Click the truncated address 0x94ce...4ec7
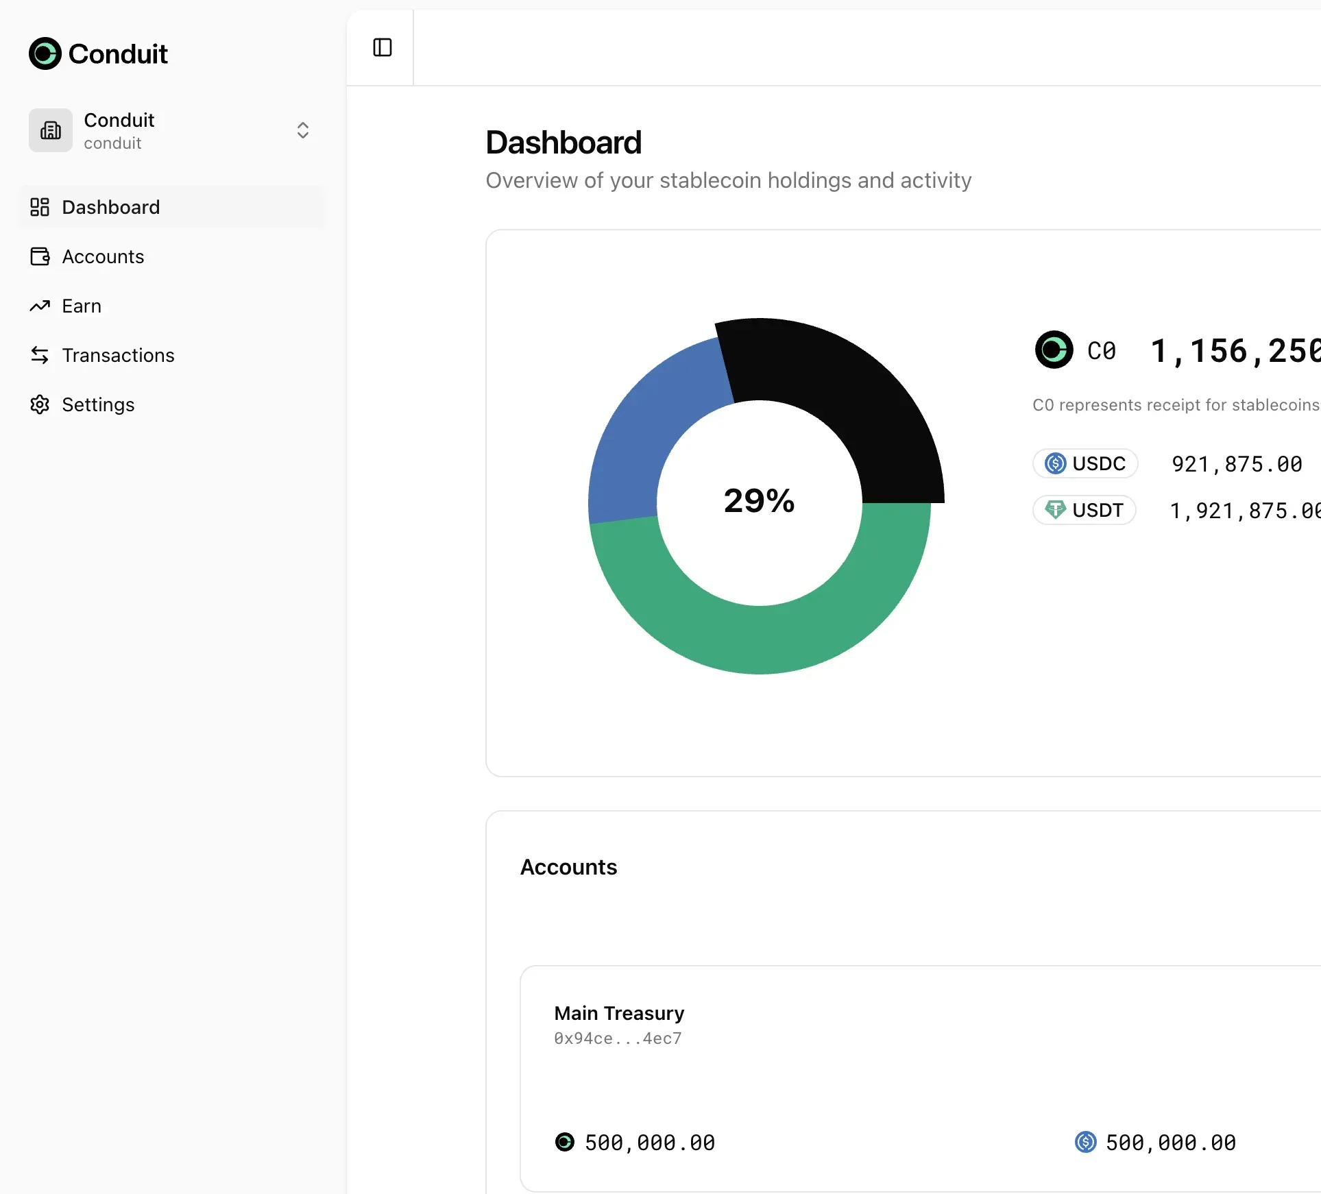 (617, 1038)
